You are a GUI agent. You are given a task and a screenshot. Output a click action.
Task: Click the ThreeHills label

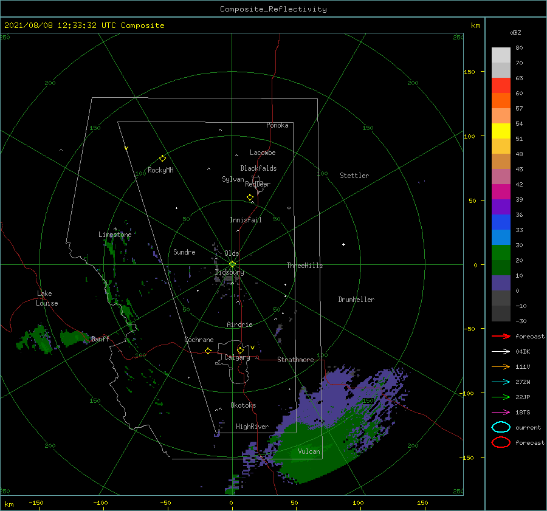[x=305, y=266]
